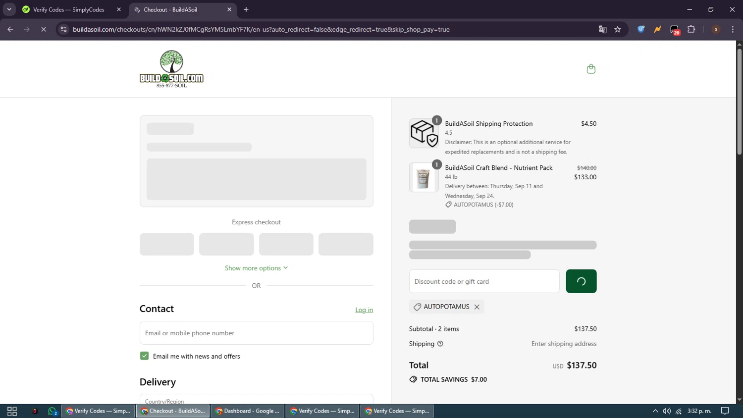This screenshot has width=743, height=418.
Task: Open the tab search dropdown arrow
Action: pyautogui.click(x=9, y=9)
